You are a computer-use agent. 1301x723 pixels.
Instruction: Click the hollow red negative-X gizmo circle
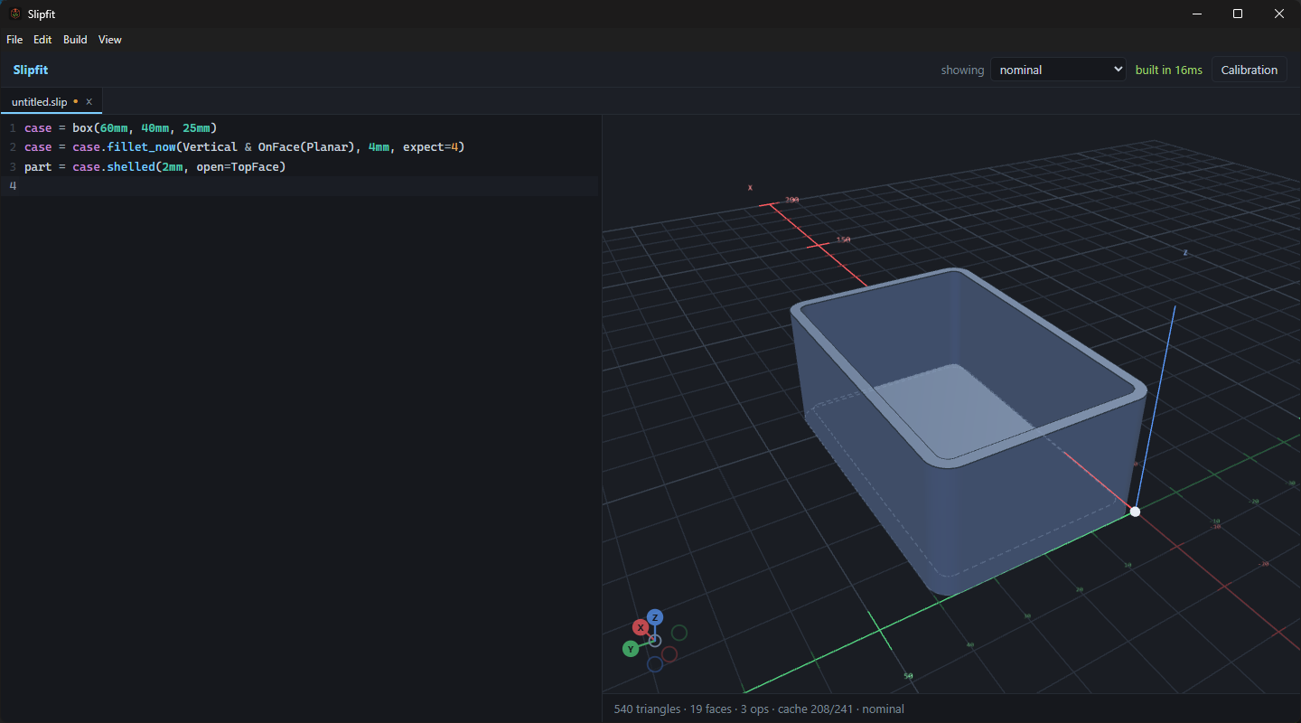tap(669, 653)
